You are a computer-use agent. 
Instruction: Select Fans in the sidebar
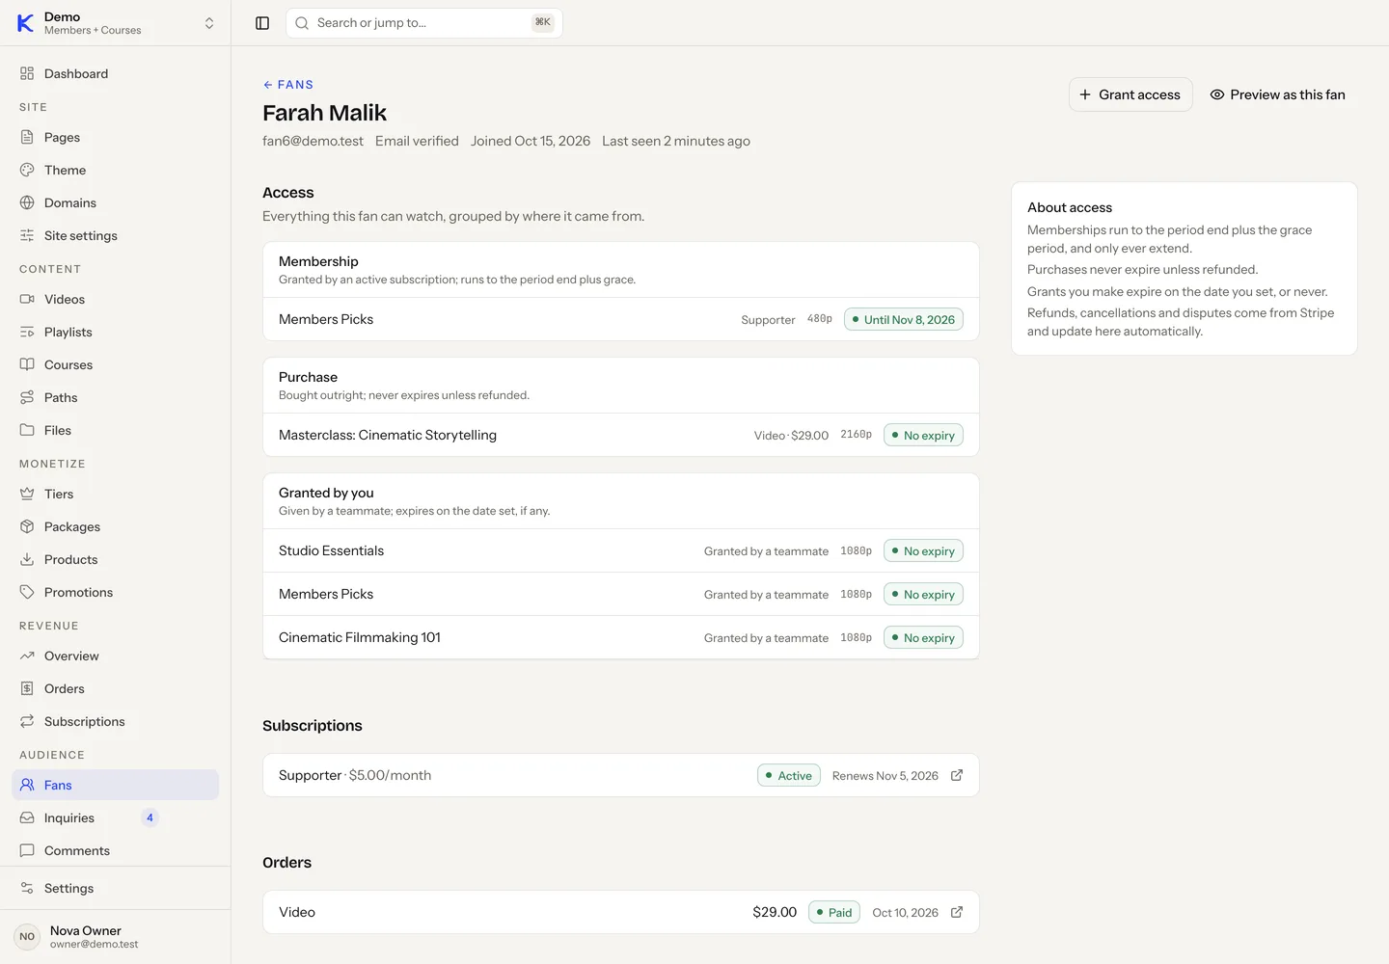click(116, 785)
